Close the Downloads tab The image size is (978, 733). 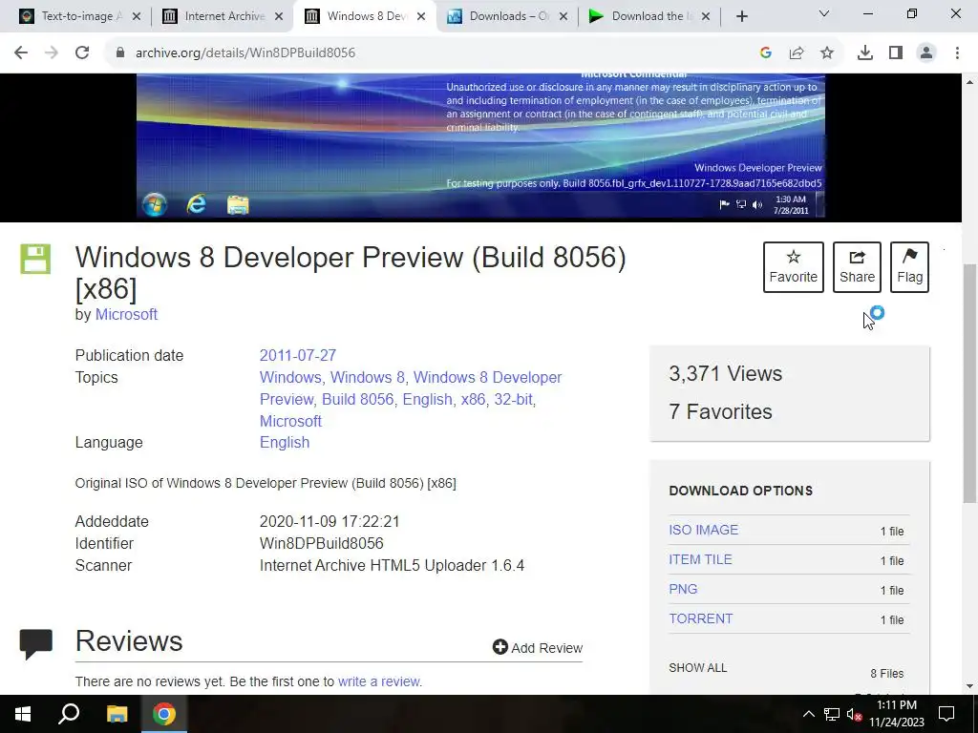point(563,17)
